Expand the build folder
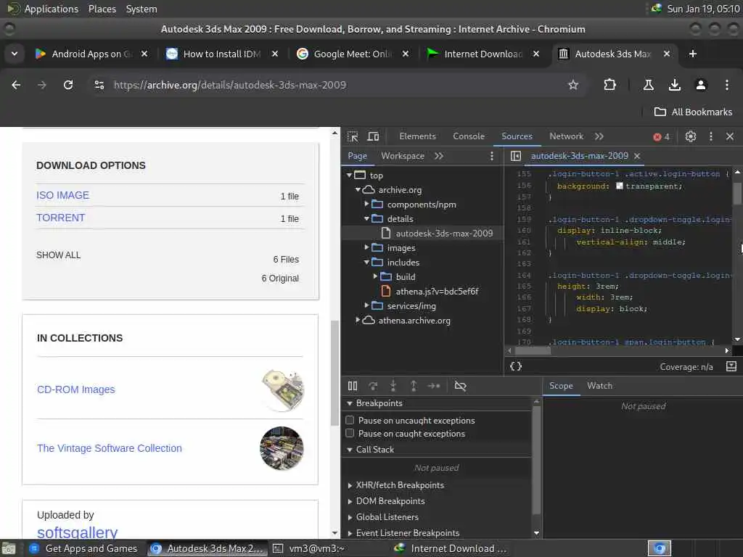743x557 pixels. coord(375,276)
